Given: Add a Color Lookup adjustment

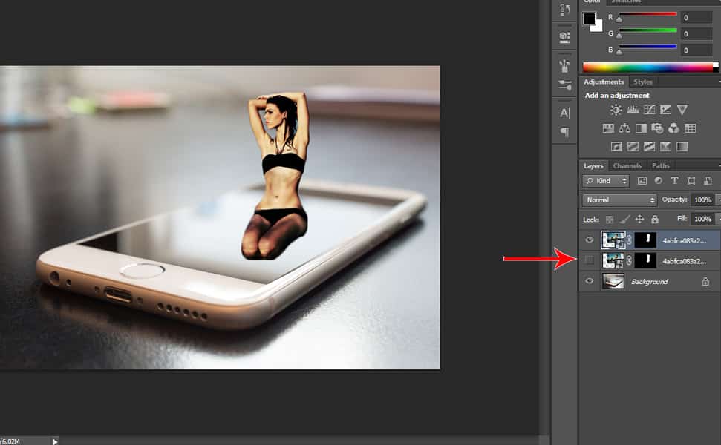Looking at the screenshot, I should coord(691,128).
